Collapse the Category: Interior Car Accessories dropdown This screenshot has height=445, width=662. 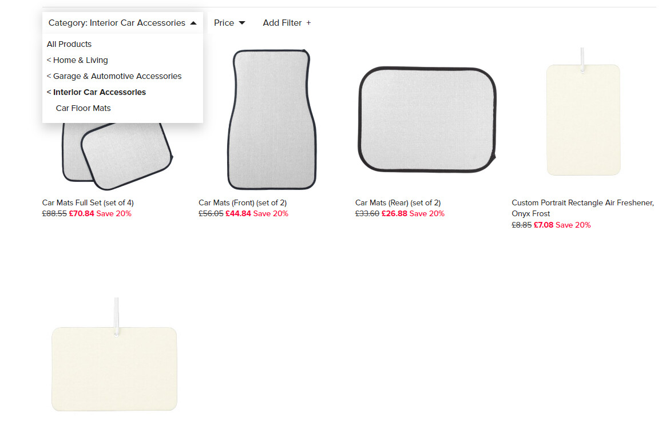(x=122, y=23)
